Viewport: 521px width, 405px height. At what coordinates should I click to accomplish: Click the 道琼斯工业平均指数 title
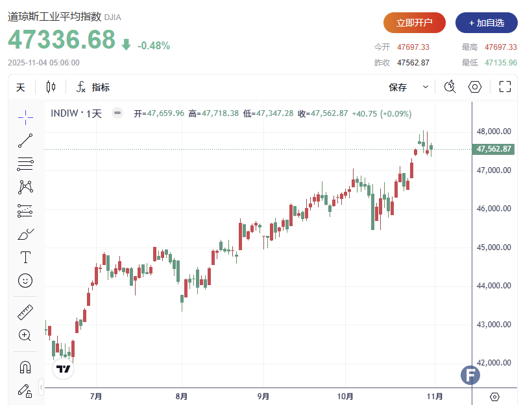coord(55,17)
